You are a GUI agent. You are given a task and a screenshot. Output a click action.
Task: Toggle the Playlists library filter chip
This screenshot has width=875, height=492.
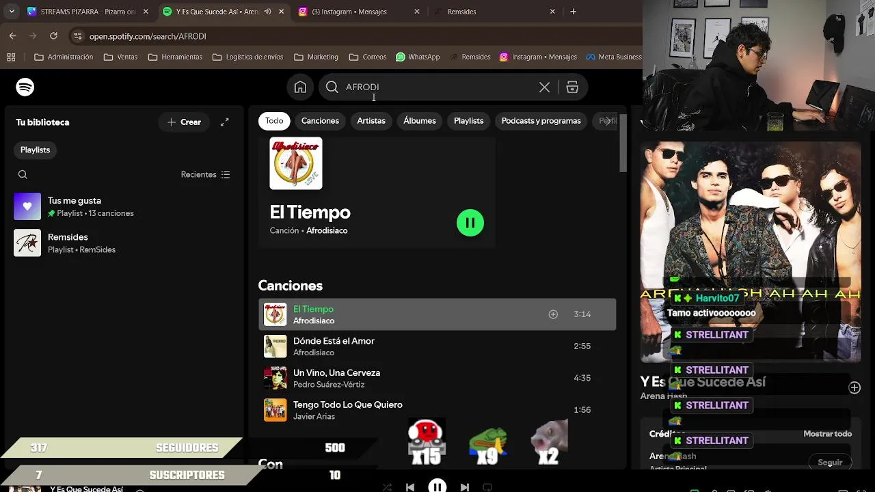pos(35,150)
